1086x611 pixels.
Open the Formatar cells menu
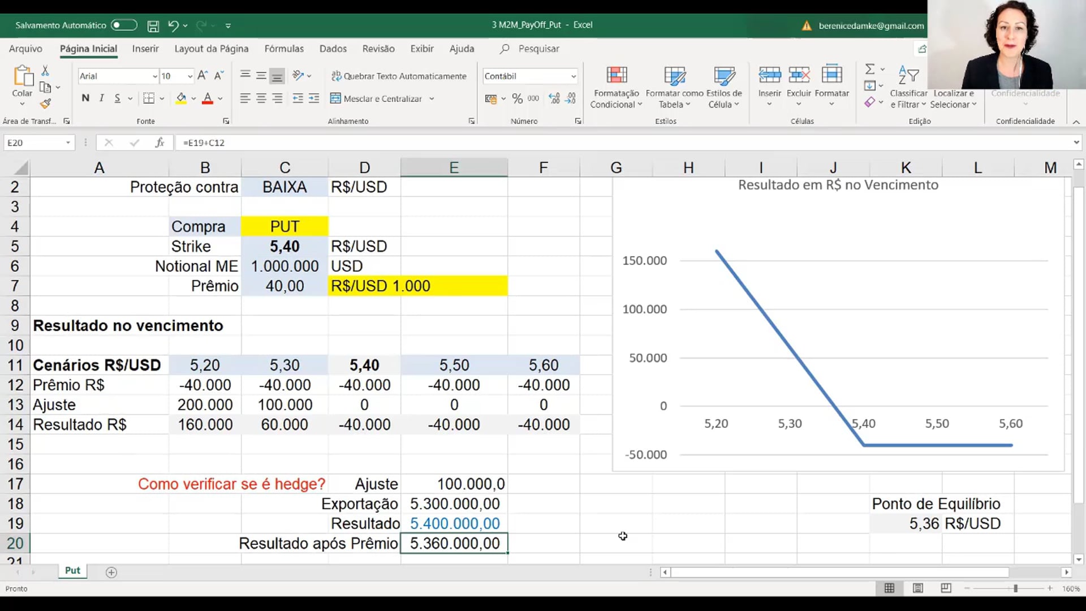[x=831, y=86]
